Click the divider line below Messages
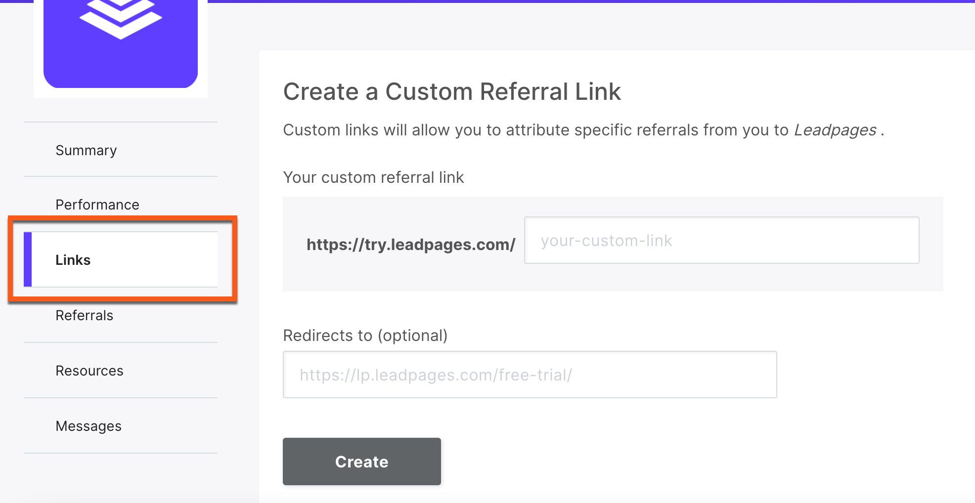This screenshot has width=975, height=503. (121, 453)
